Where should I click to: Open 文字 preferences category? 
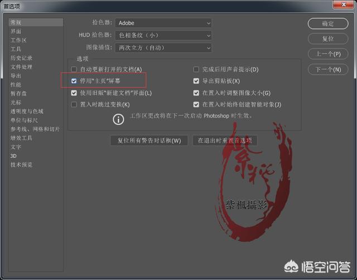[16, 147]
